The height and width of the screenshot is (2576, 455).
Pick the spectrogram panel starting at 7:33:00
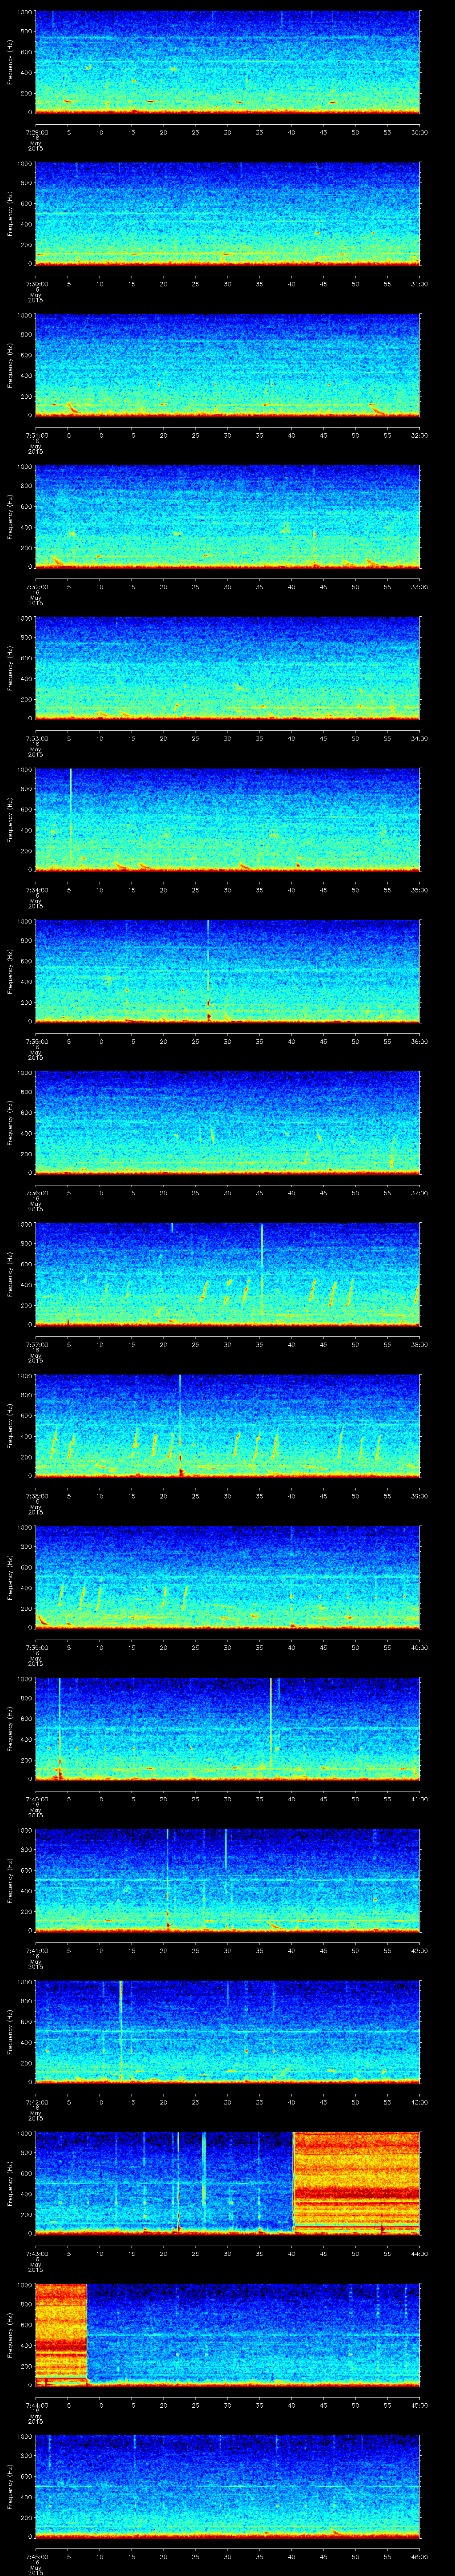coord(228,668)
